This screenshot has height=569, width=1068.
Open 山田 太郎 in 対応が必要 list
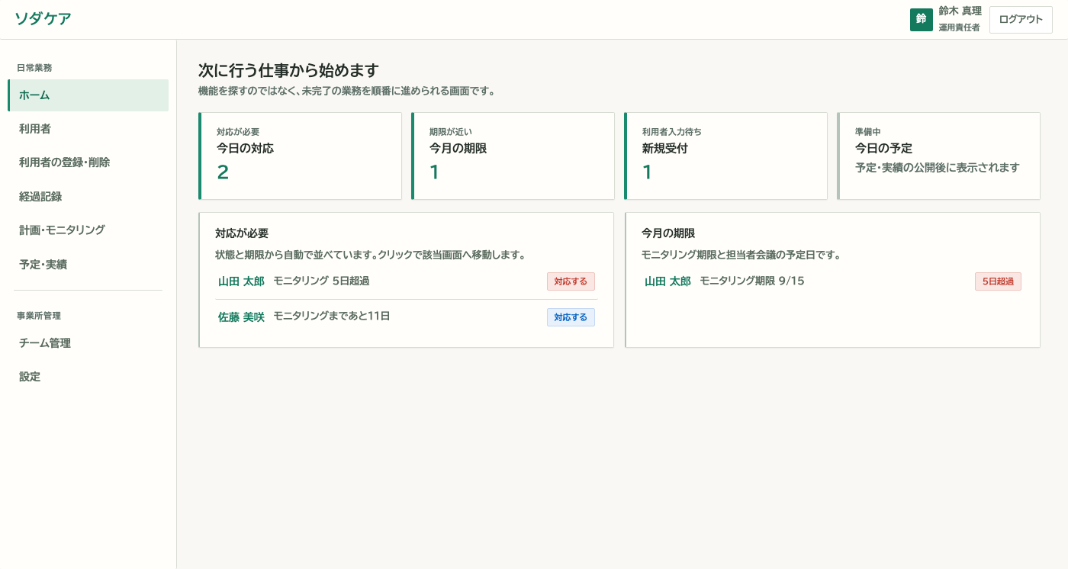pyautogui.click(x=241, y=281)
